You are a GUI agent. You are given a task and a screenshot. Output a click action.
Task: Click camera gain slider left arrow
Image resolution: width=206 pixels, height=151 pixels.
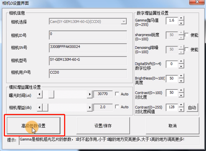point(40,107)
